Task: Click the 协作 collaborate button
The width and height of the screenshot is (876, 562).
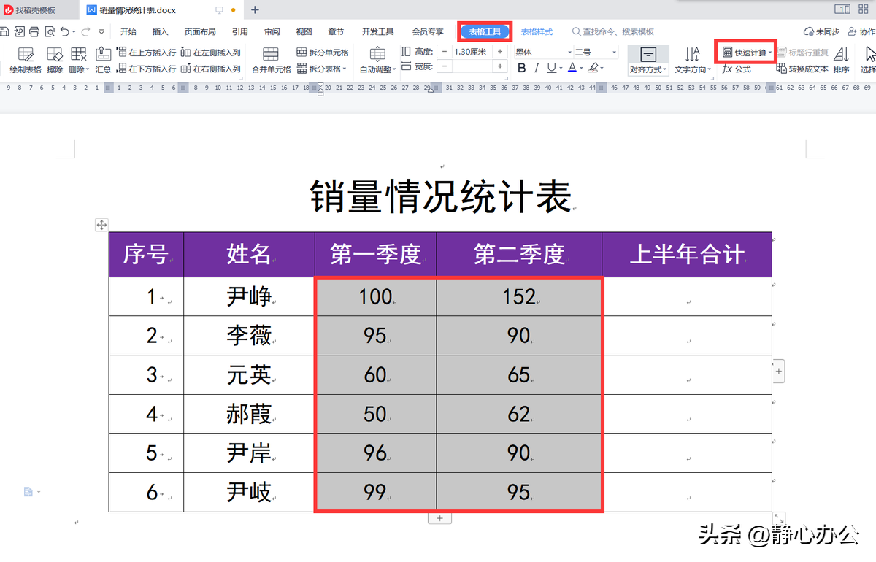Action: [x=861, y=31]
